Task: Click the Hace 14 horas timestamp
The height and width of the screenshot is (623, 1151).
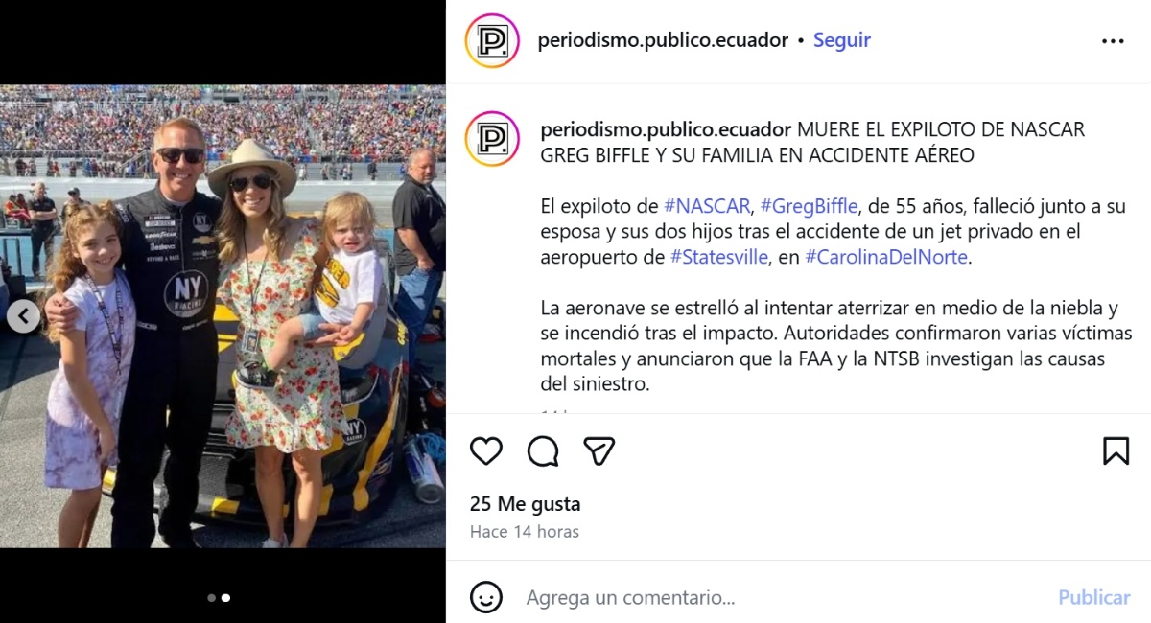Action: 525,531
